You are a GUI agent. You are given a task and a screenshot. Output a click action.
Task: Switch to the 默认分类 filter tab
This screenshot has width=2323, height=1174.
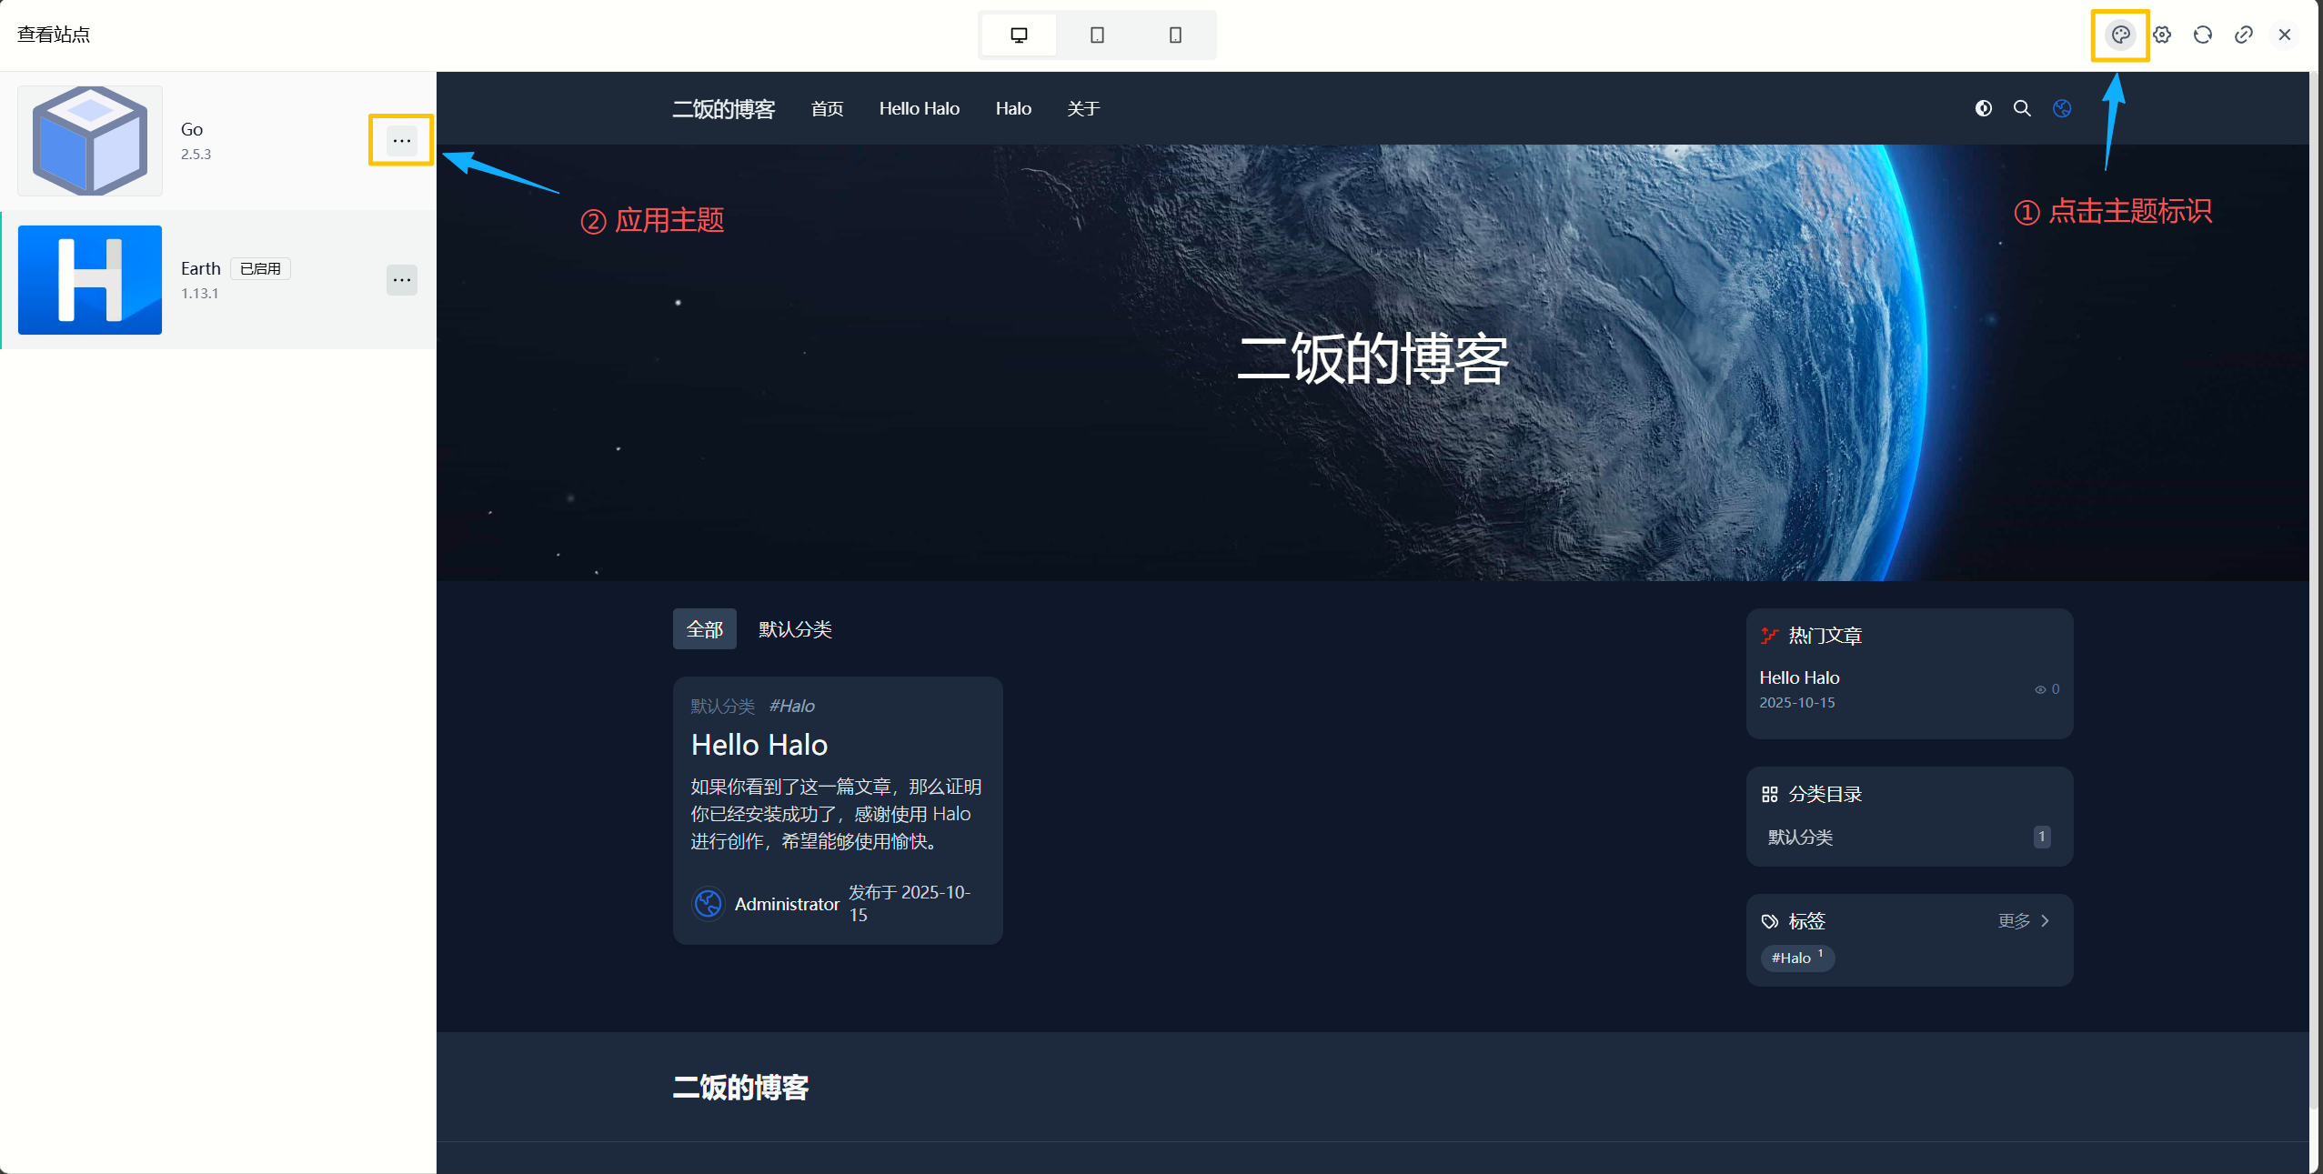pyautogui.click(x=794, y=628)
